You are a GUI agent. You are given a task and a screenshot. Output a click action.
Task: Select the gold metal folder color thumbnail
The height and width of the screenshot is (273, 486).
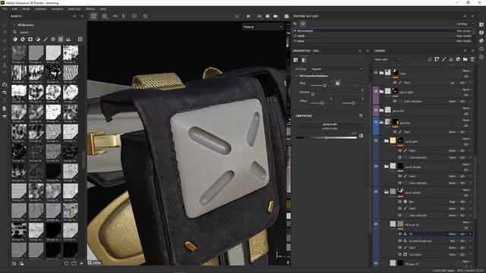(393, 140)
